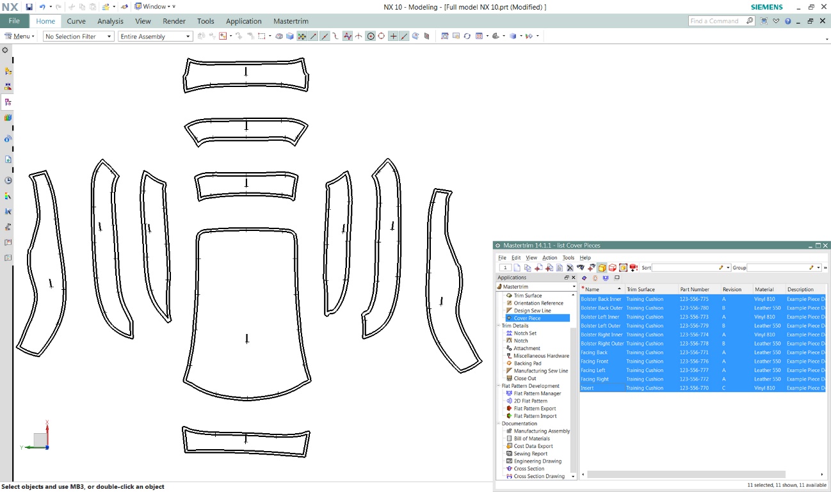This screenshot has width=831, height=492.
Task: Sort list by Material column header
Action: pos(769,289)
